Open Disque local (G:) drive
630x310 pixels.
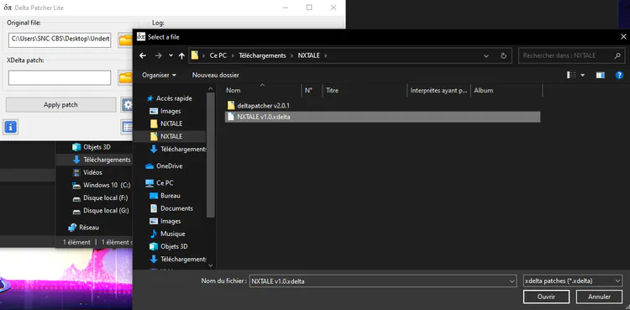pos(100,211)
